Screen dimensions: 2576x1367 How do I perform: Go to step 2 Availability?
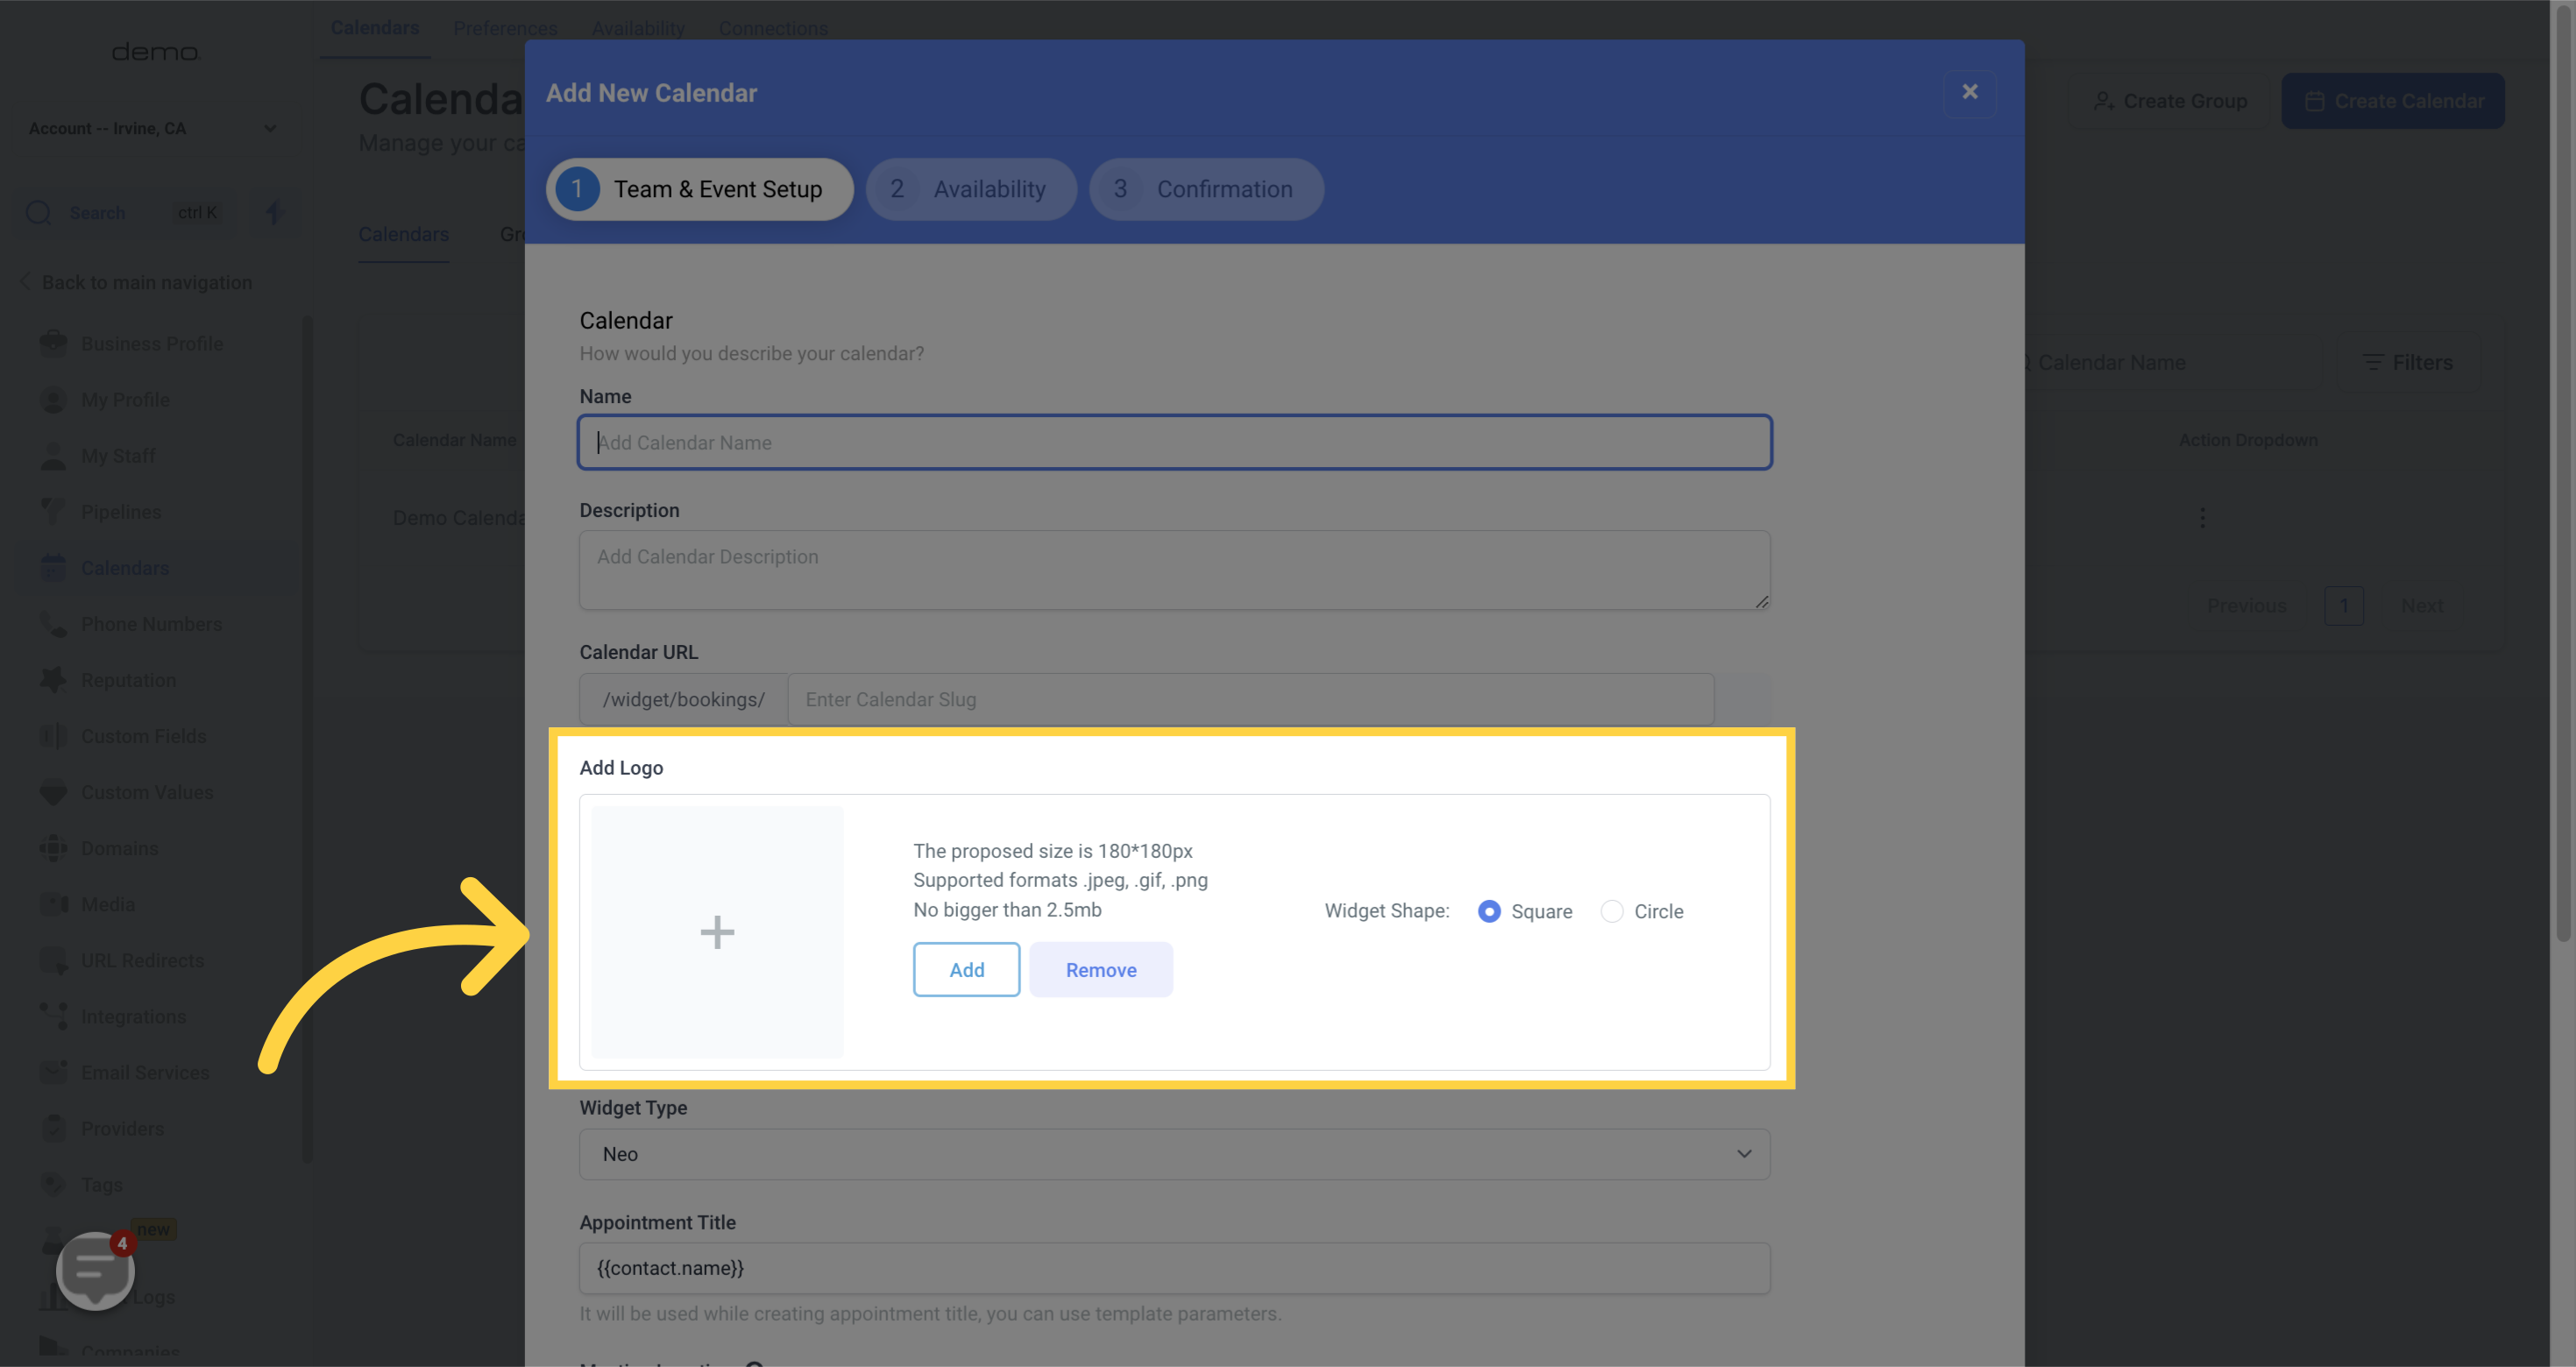pyautogui.click(x=970, y=189)
